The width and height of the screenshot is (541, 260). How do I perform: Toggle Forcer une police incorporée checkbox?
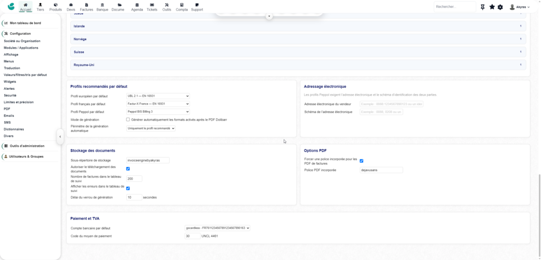coord(361,161)
